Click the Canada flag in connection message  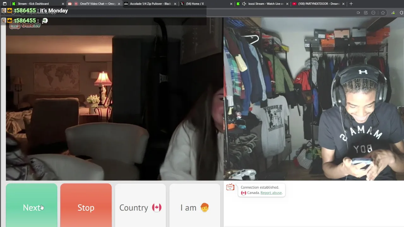(243, 193)
